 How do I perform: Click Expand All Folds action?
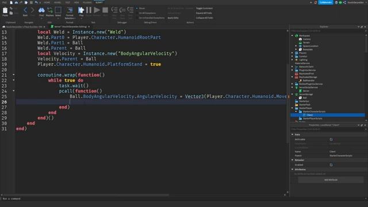tap(204, 13)
